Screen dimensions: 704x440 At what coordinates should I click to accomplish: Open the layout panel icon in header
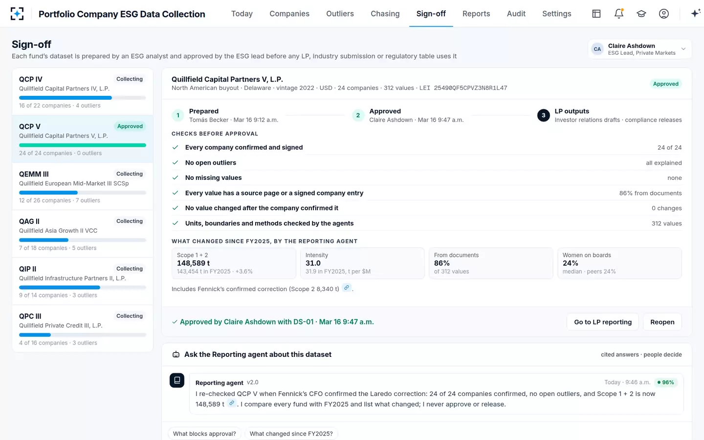pyautogui.click(x=596, y=14)
